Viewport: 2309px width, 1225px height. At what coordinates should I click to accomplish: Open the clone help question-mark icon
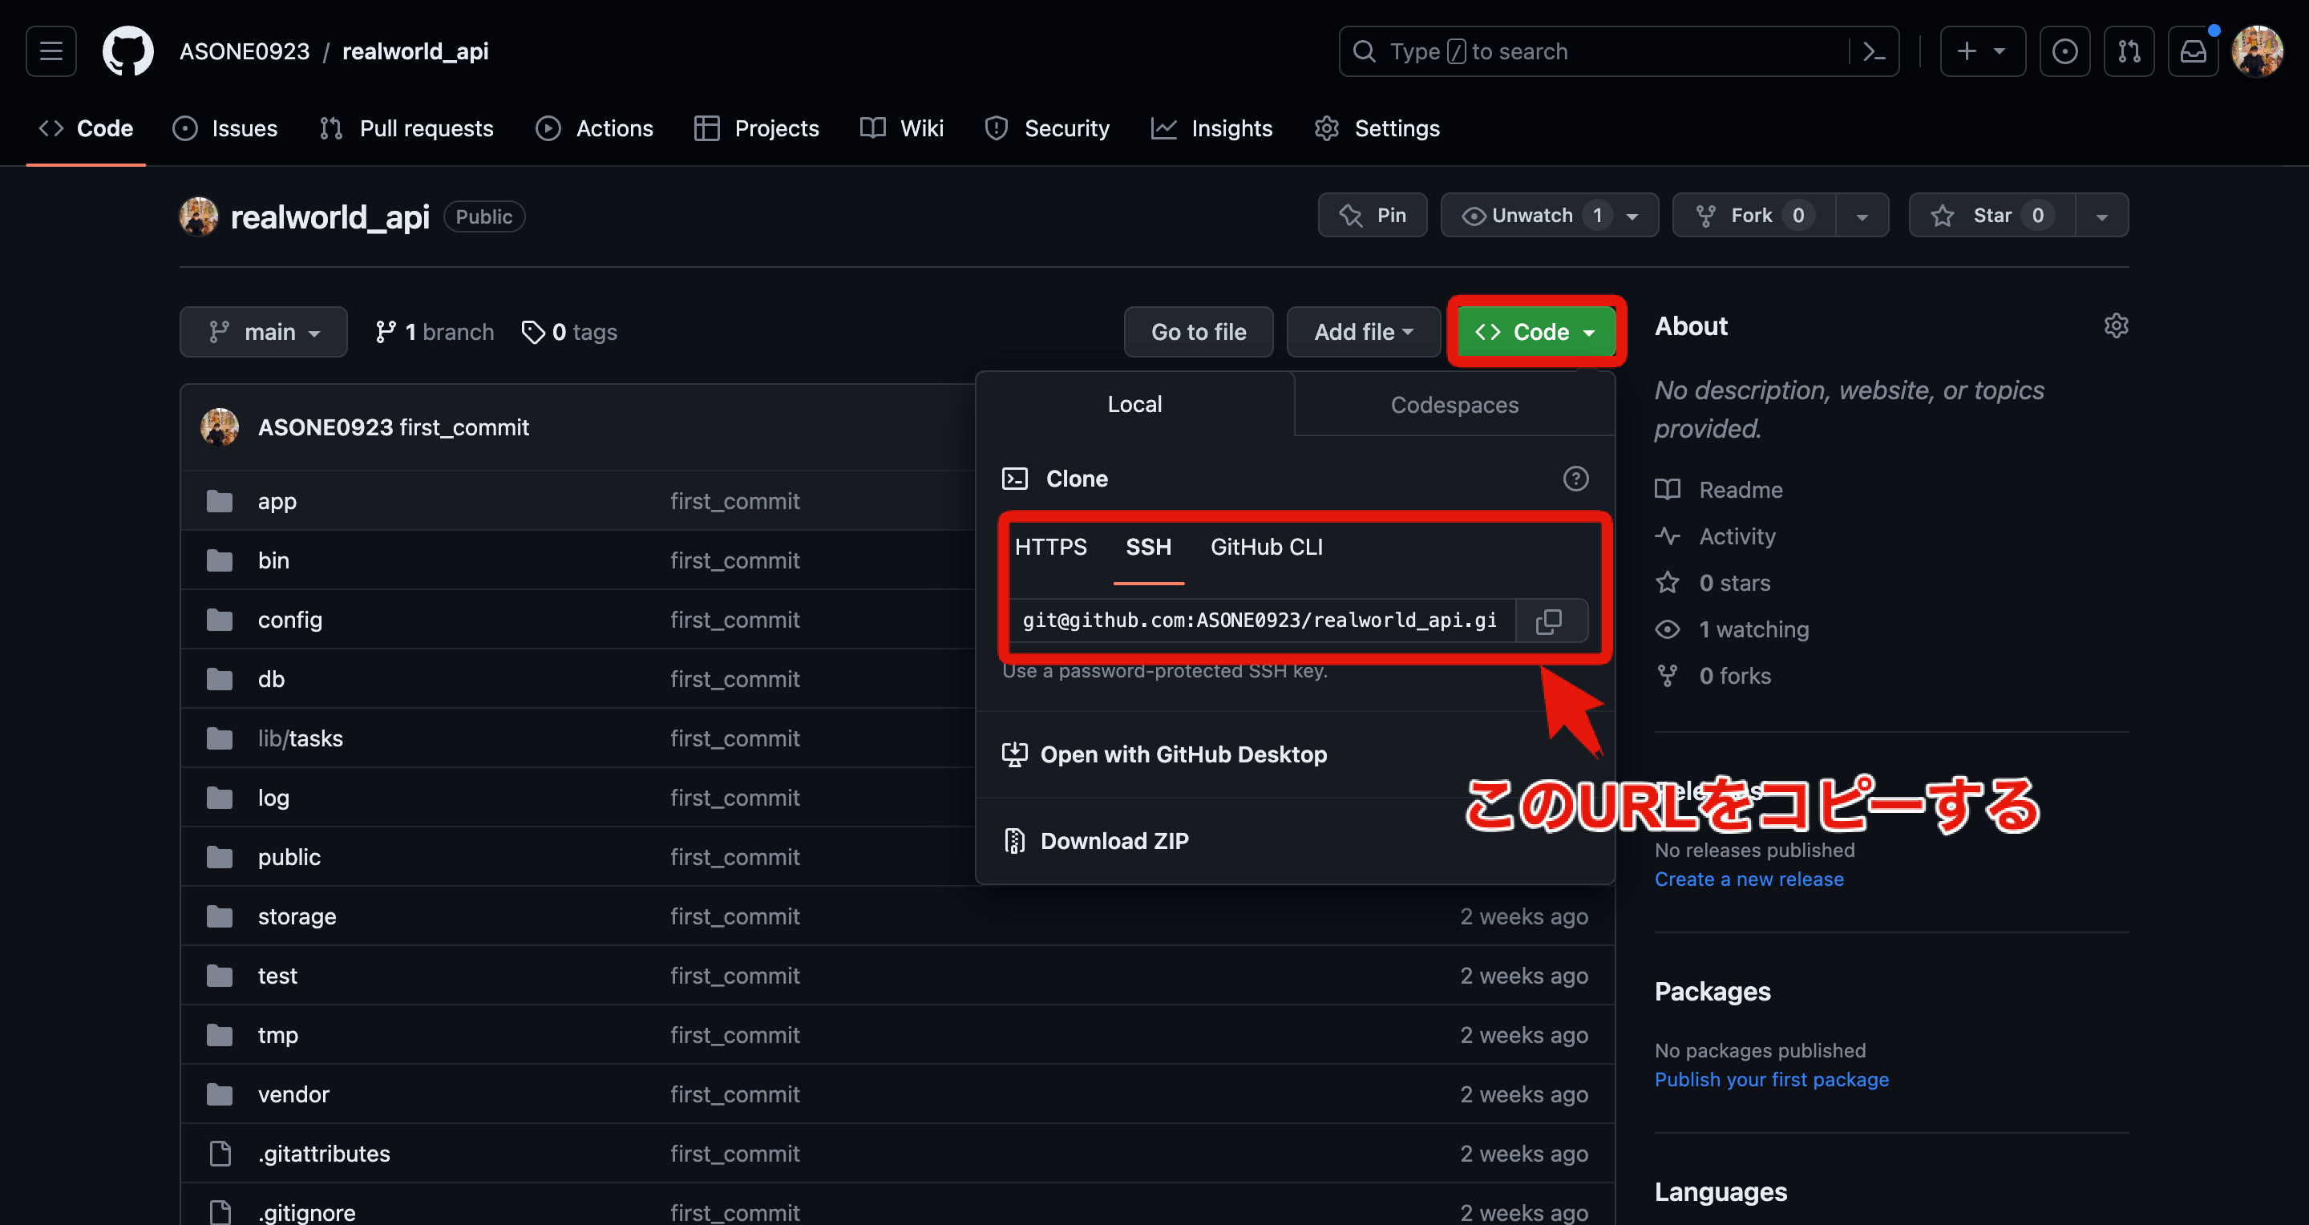click(x=1575, y=479)
